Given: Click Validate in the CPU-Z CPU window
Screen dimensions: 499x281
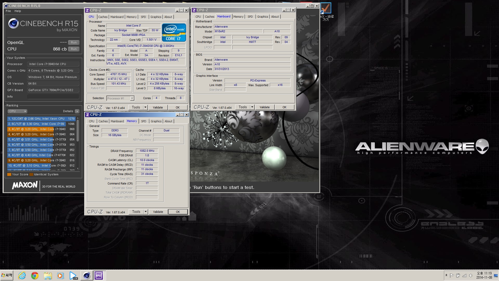Looking at the screenshot, I should pyautogui.click(x=158, y=107).
